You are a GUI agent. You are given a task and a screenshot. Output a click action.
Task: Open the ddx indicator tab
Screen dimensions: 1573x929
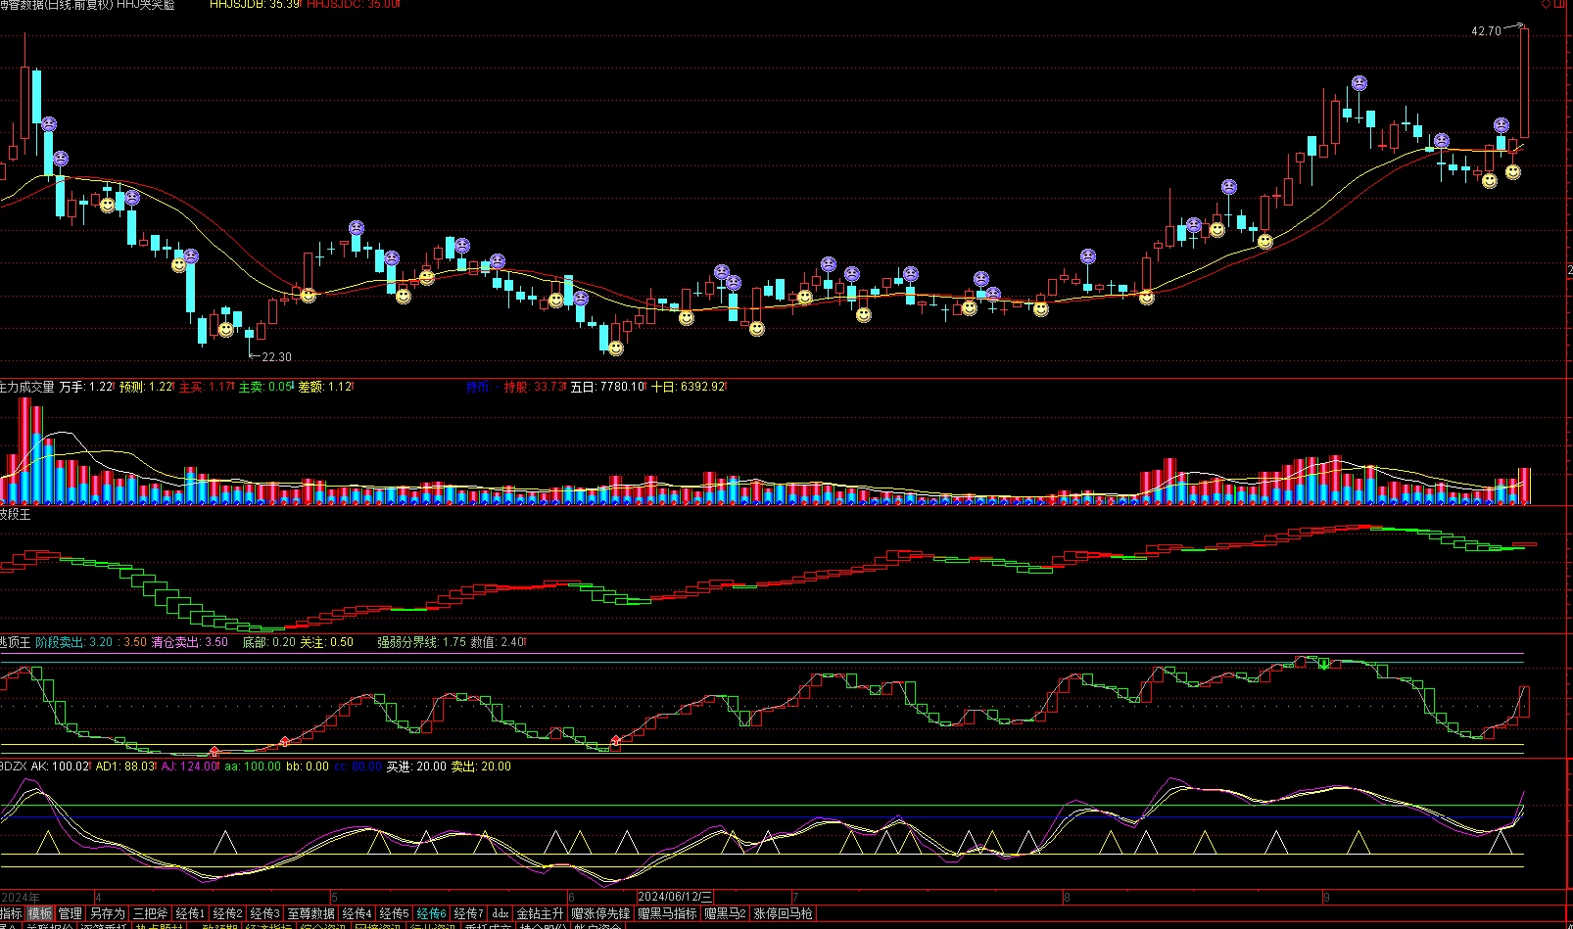point(500,913)
